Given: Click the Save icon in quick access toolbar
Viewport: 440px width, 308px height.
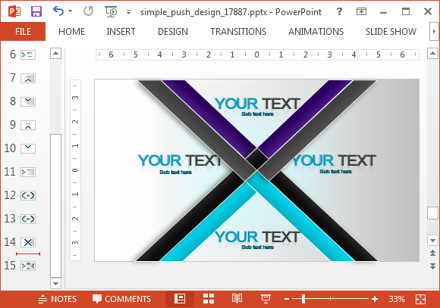Looking at the screenshot, I should click(x=36, y=11).
